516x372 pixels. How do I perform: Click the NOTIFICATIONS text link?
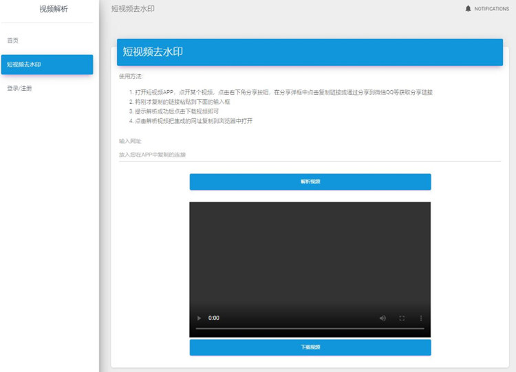492,9
